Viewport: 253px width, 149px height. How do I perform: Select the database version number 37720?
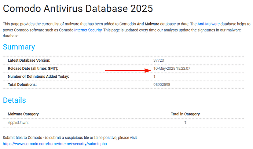coord(159,60)
